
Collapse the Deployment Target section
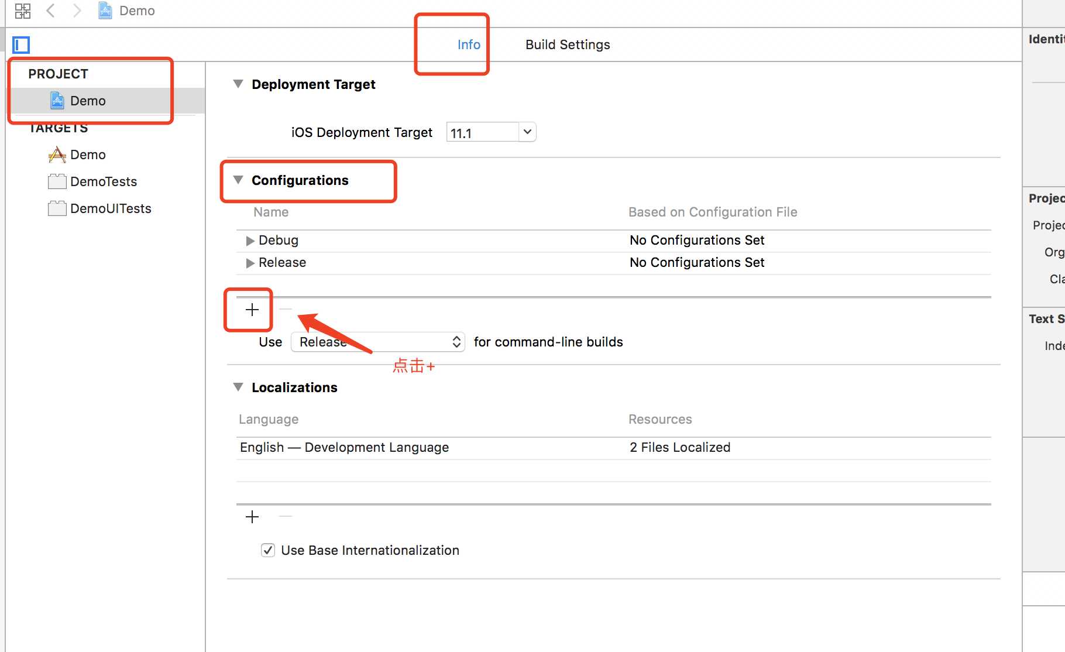(238, 84)
